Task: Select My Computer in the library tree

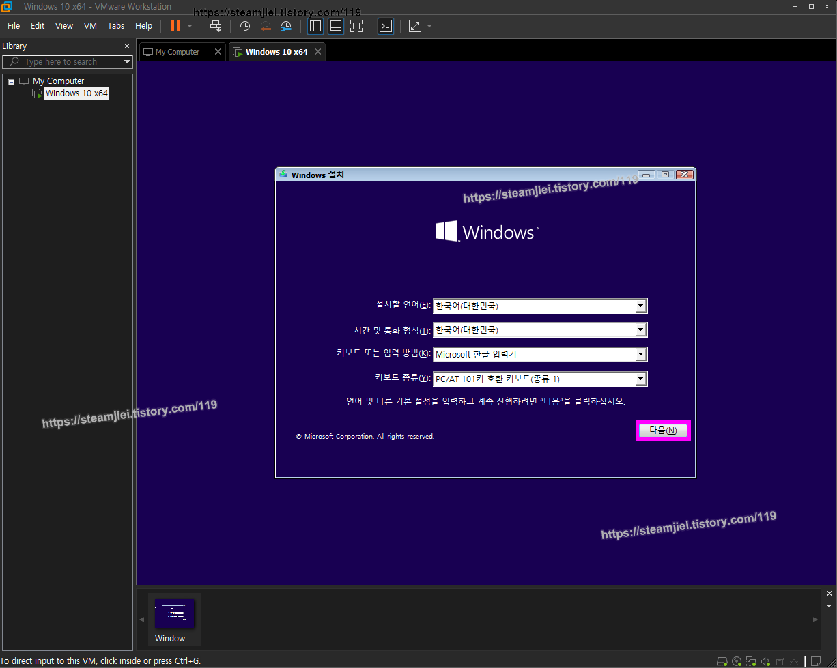Action: (58, 81)
